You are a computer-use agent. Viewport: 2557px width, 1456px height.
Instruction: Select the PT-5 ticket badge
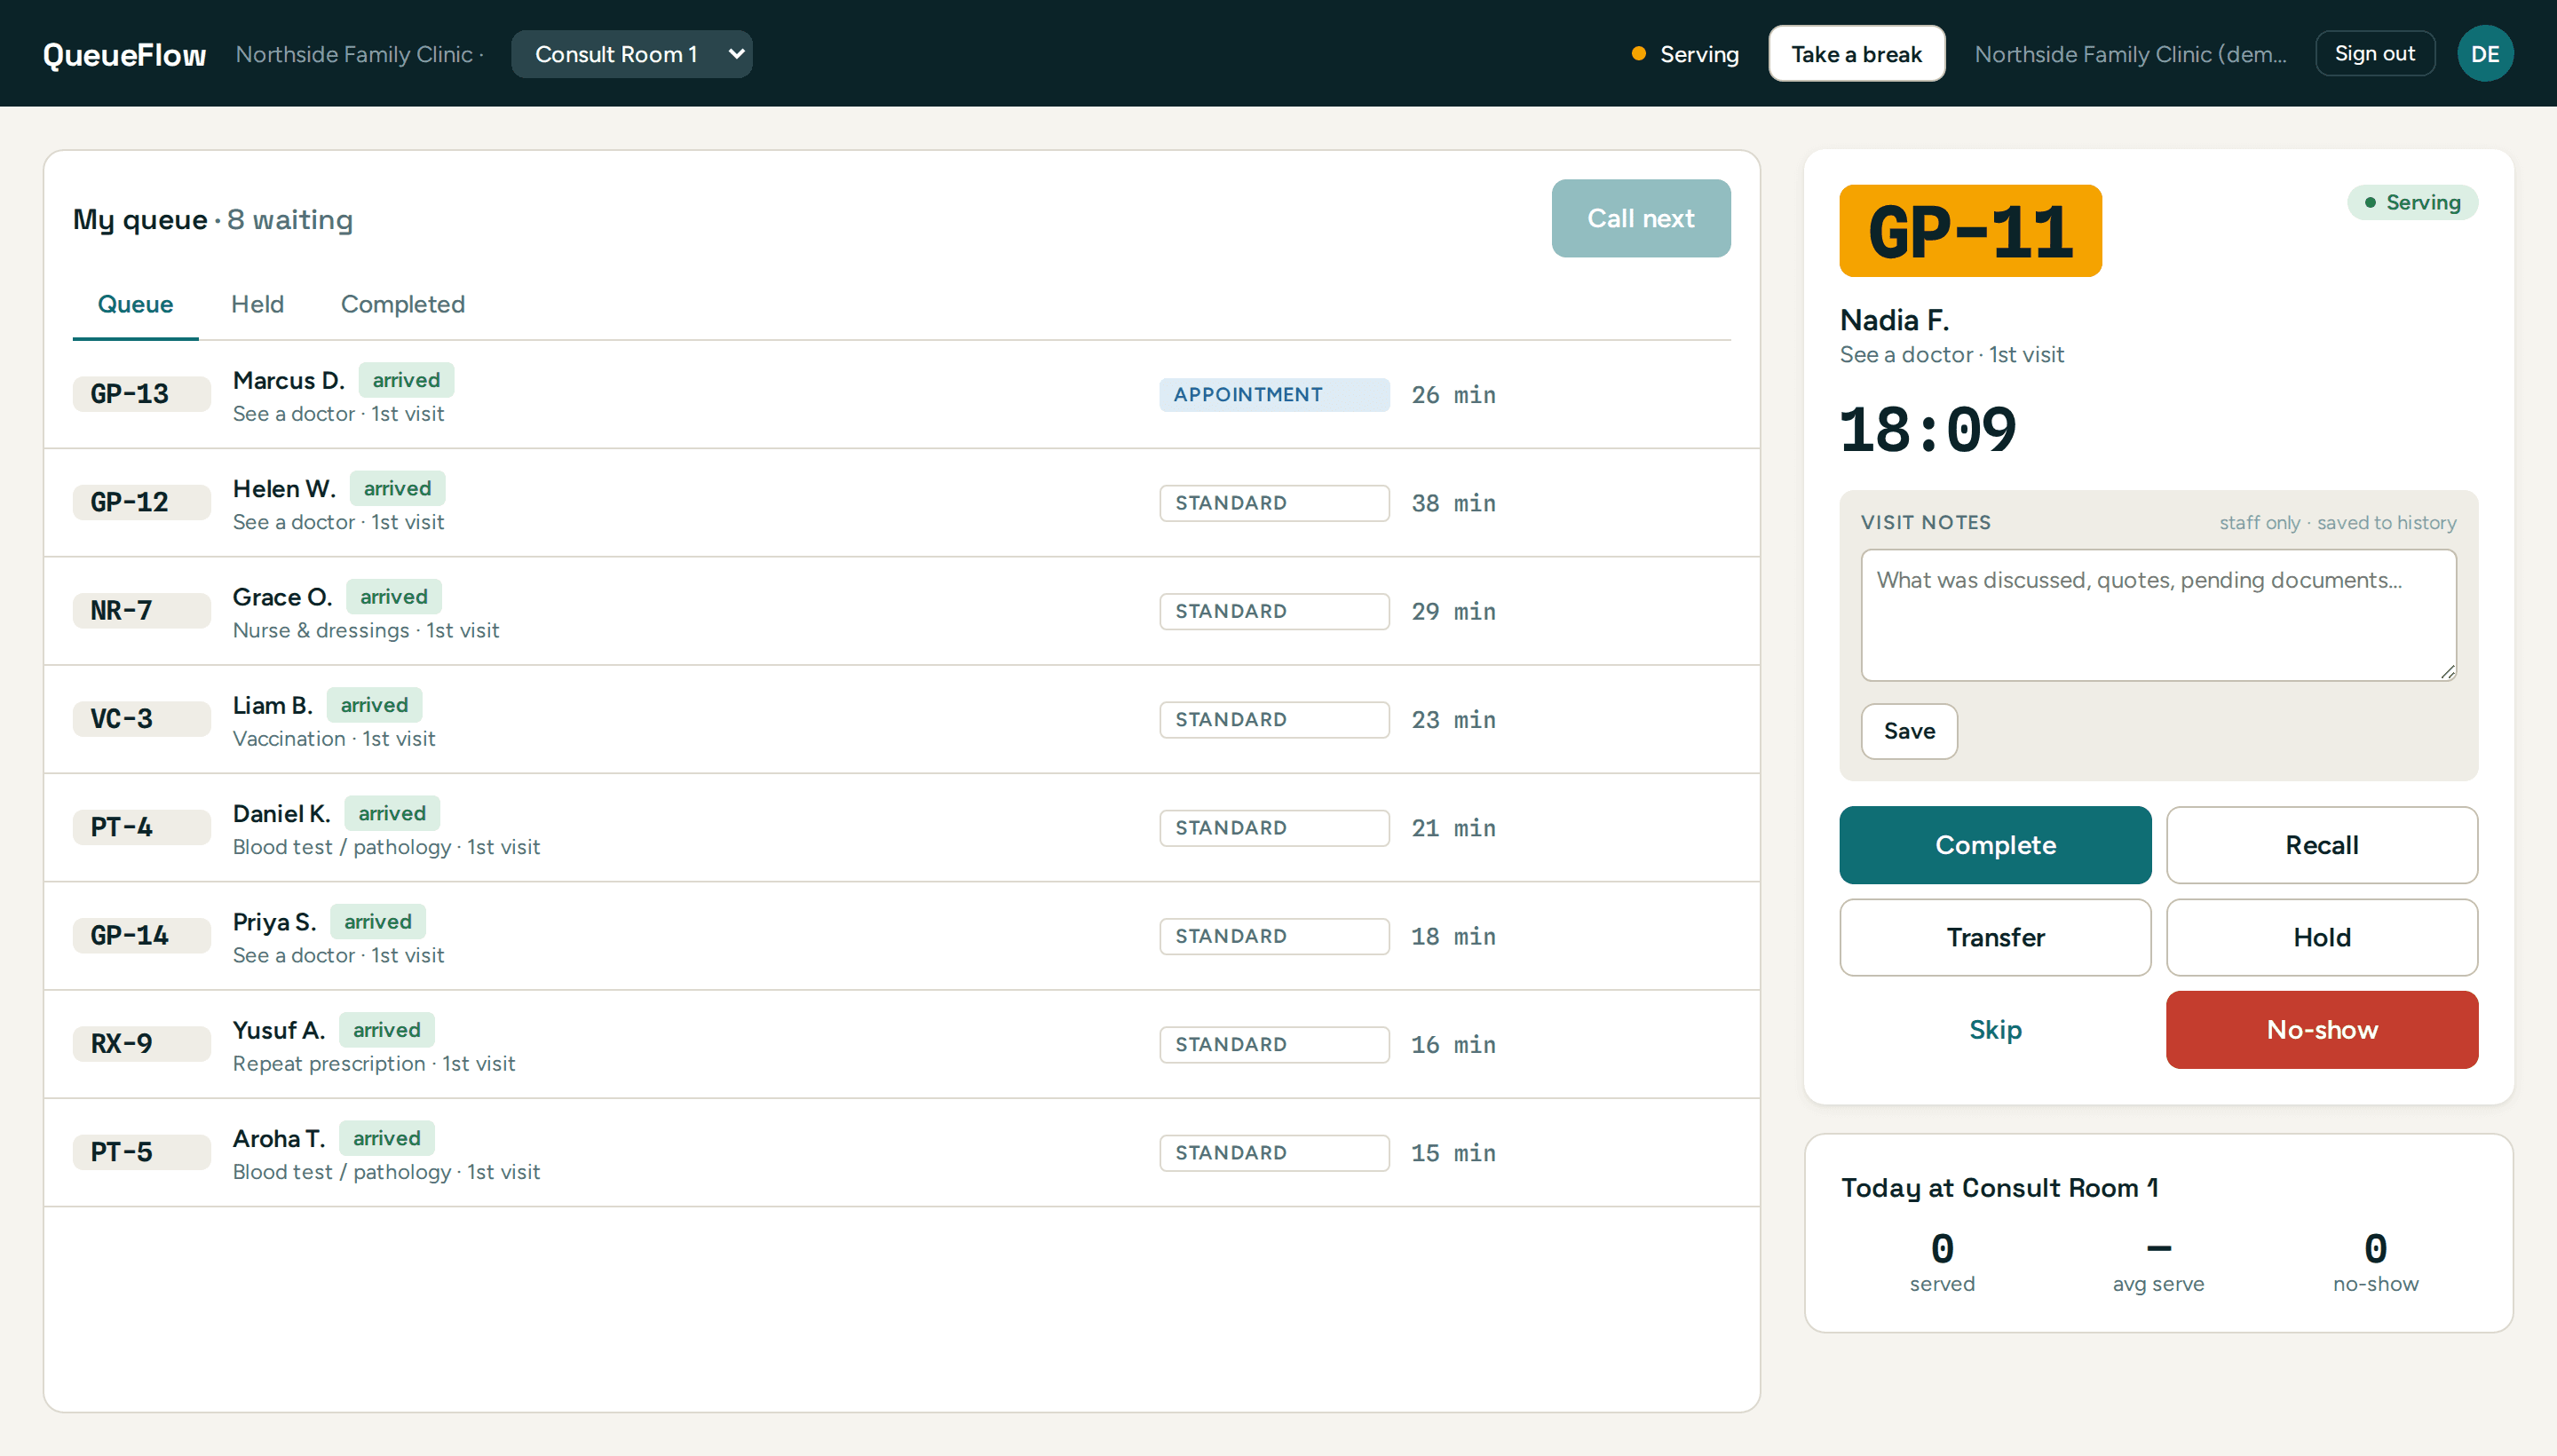pyautogui.click(x=141, y=1152)
